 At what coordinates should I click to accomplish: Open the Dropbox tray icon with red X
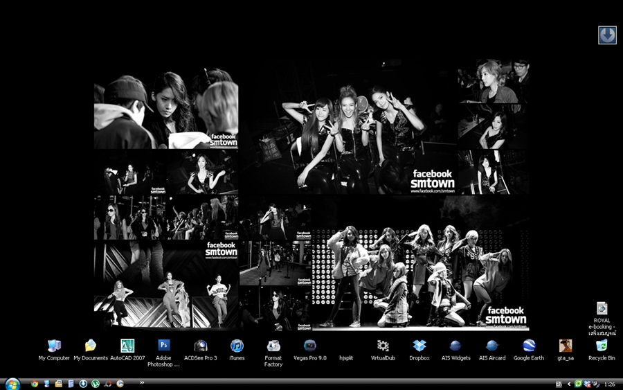pos(587,384)
